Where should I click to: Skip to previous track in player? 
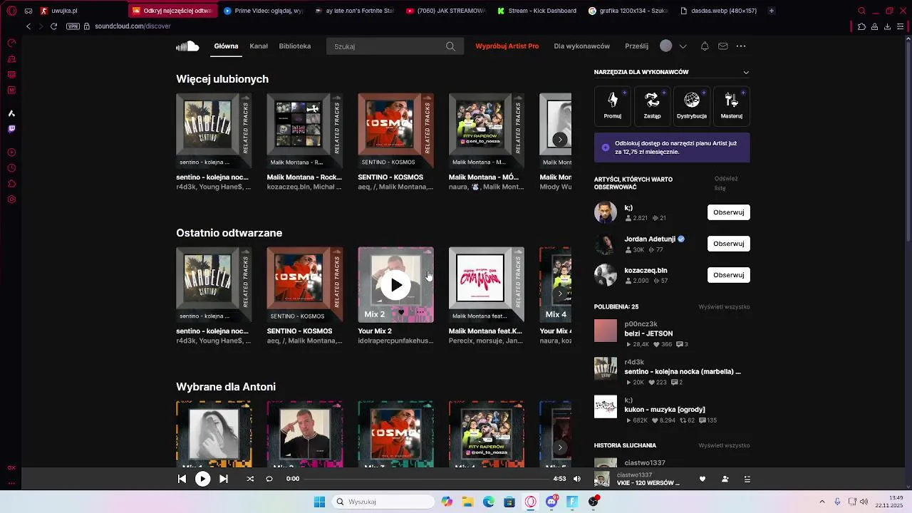182,479
